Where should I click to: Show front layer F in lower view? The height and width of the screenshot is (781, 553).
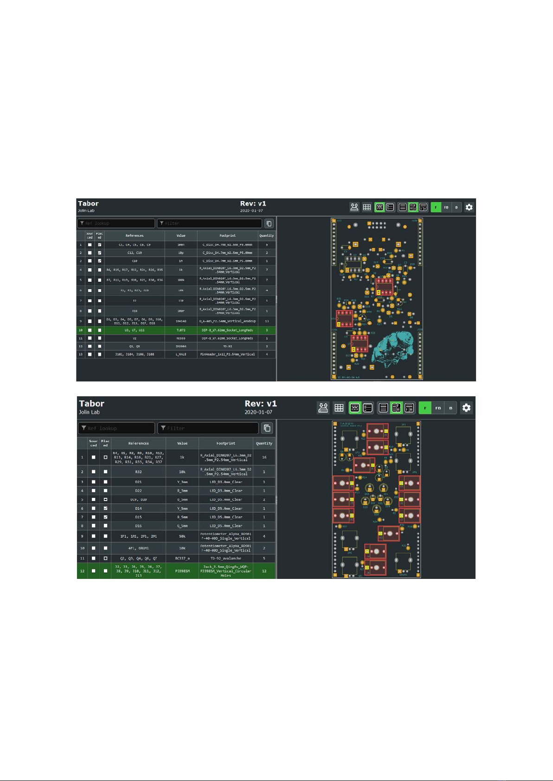[x=425, y=408]
